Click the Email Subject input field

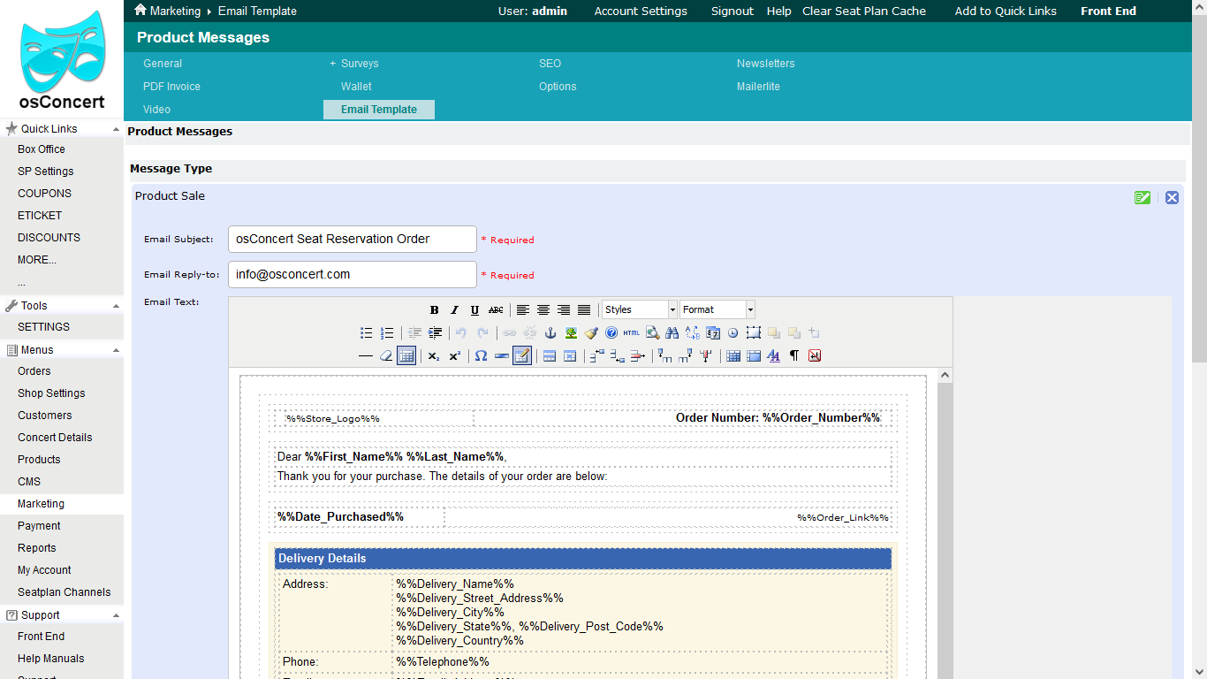tap(352, 239)
